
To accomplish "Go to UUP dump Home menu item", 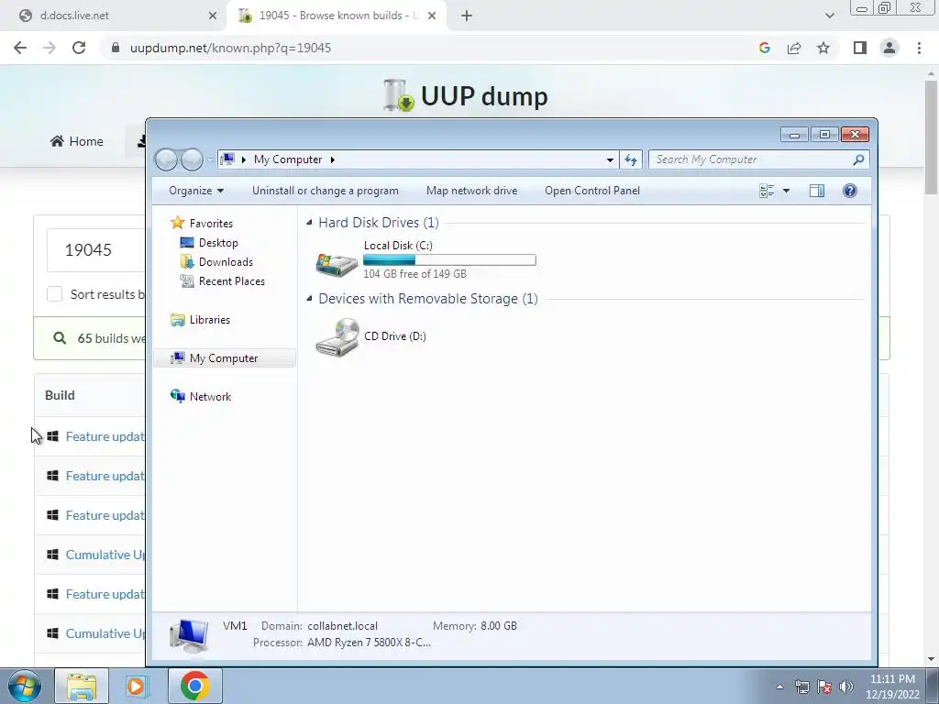I will click(x=77, y=141).
